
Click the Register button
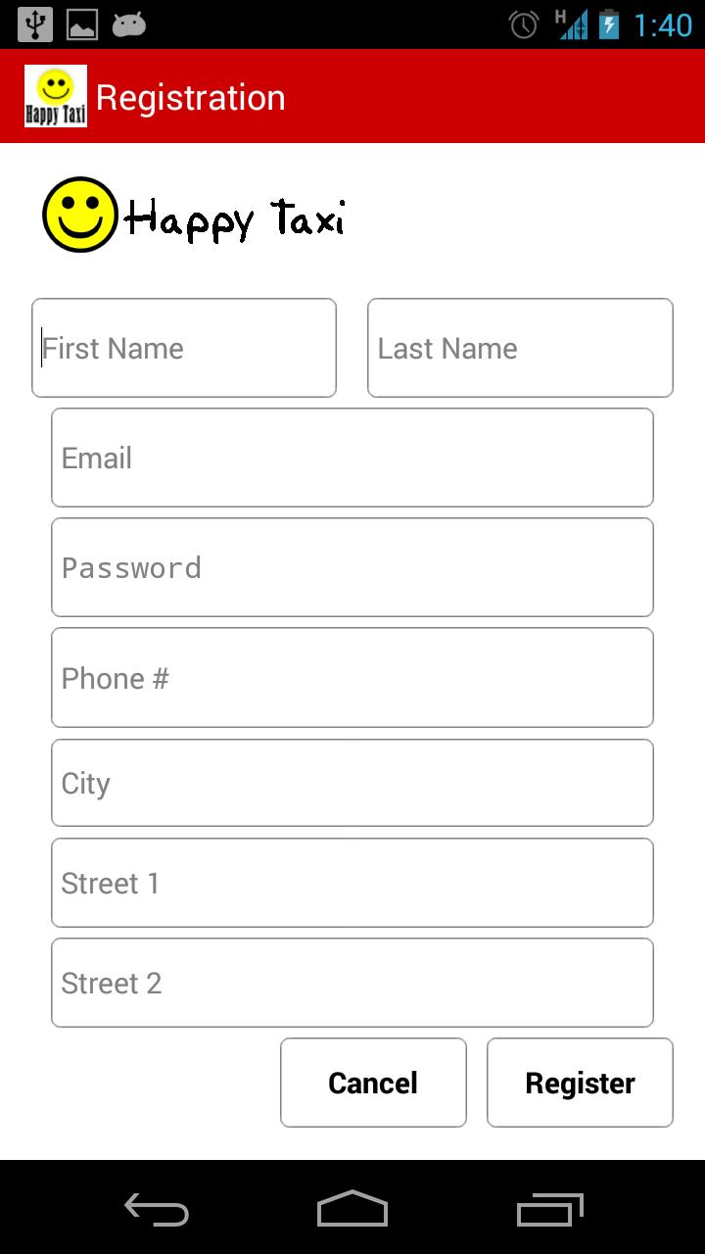[580, 1083]
